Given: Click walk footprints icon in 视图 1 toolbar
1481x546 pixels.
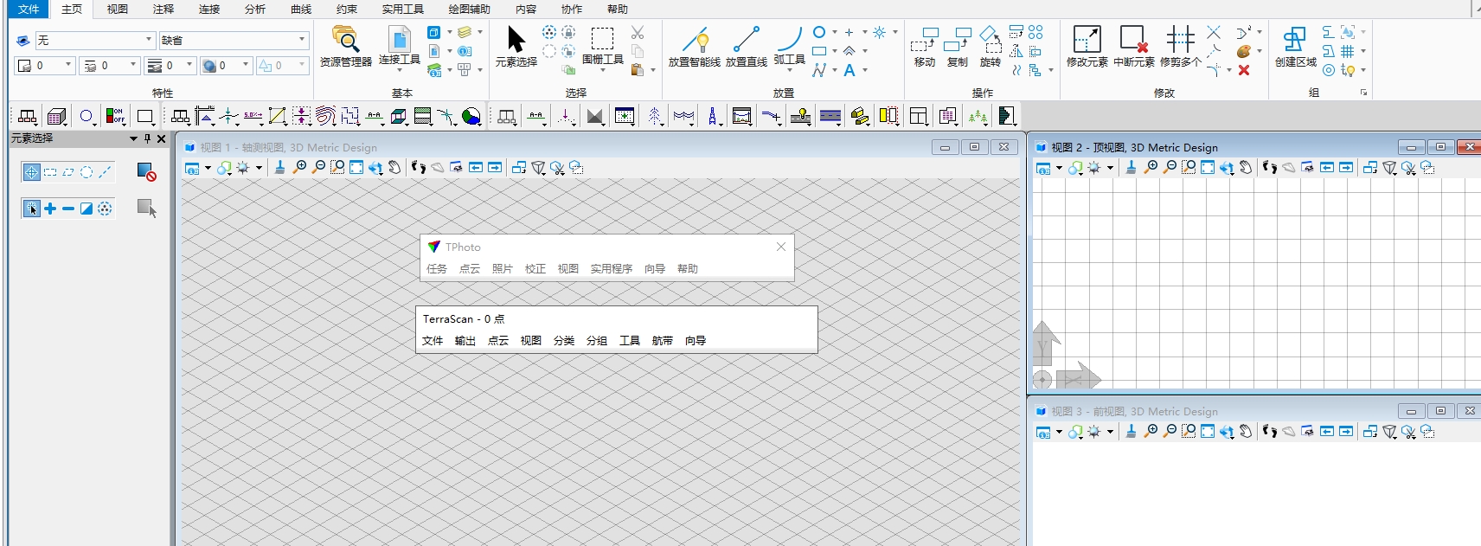Looking at the screenshot, I should click(419, 167).
